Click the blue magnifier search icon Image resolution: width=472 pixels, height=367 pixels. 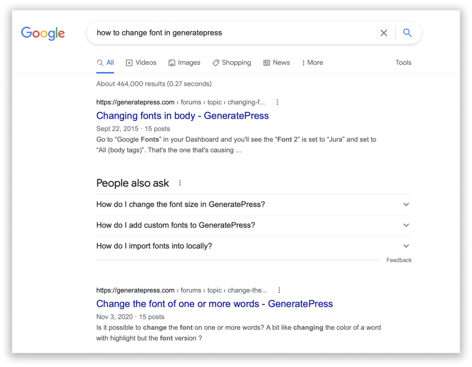tap(407, 33)
